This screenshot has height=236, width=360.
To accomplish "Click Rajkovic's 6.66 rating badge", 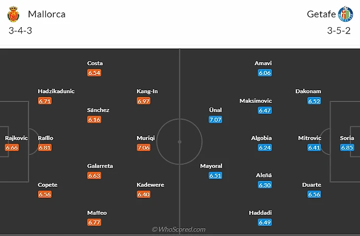I will 12,148.
